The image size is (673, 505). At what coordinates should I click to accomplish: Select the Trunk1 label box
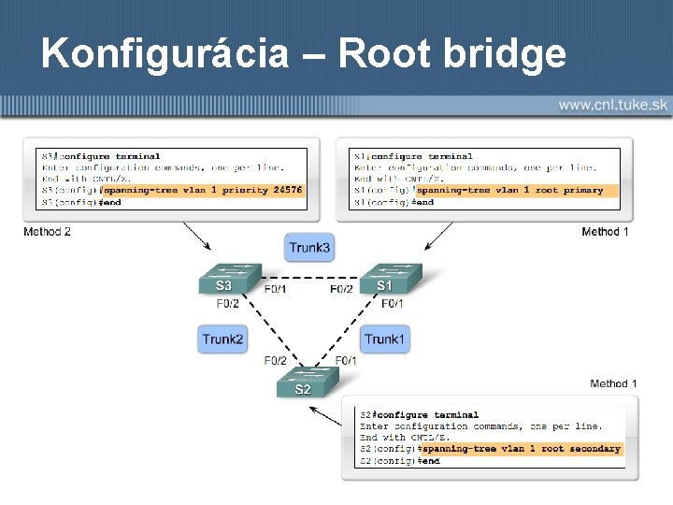tap(384, 339)
